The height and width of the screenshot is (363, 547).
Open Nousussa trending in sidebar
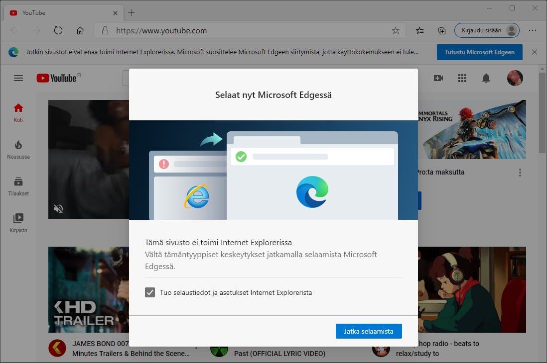[18, 150]
